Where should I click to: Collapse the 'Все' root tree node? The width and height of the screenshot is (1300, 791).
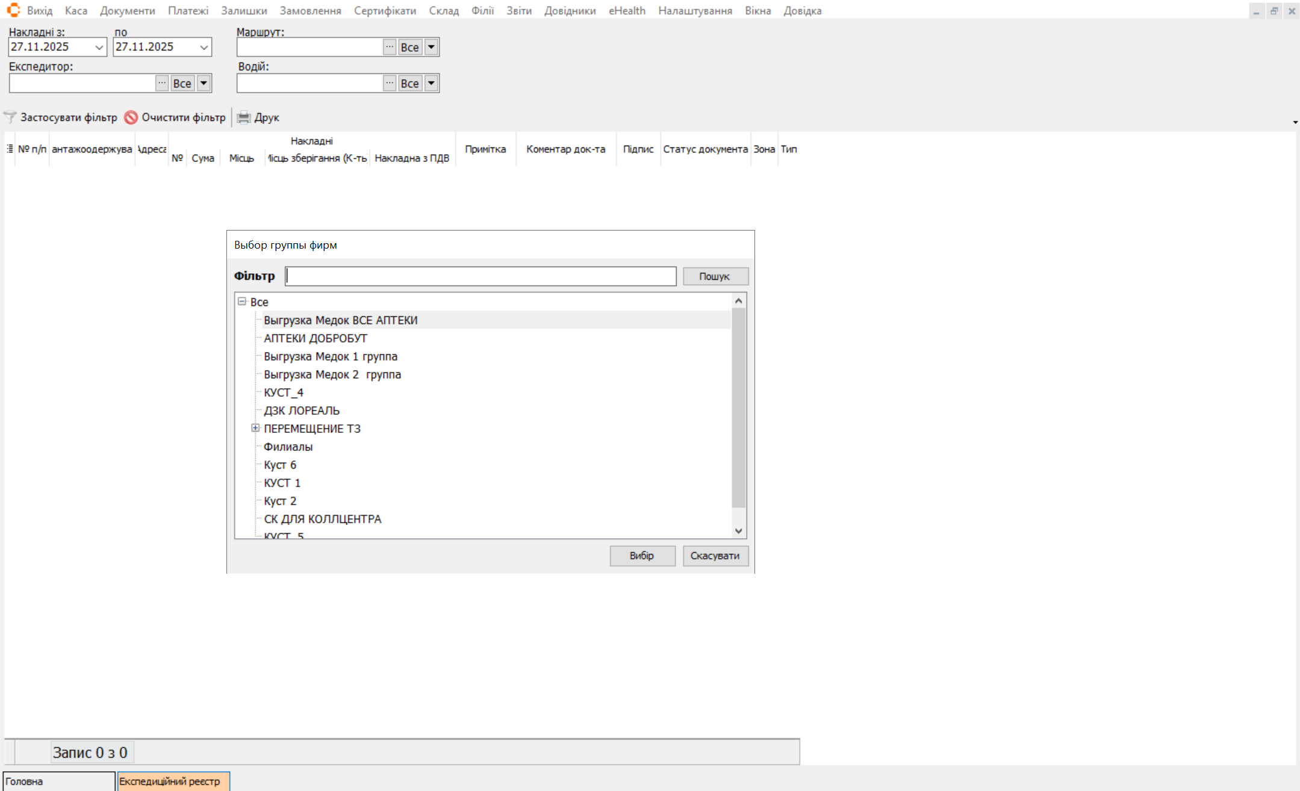tap(242, 302)
